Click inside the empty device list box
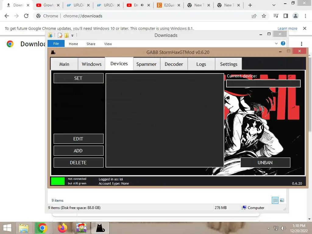The image size is (312, 234). 165,120
